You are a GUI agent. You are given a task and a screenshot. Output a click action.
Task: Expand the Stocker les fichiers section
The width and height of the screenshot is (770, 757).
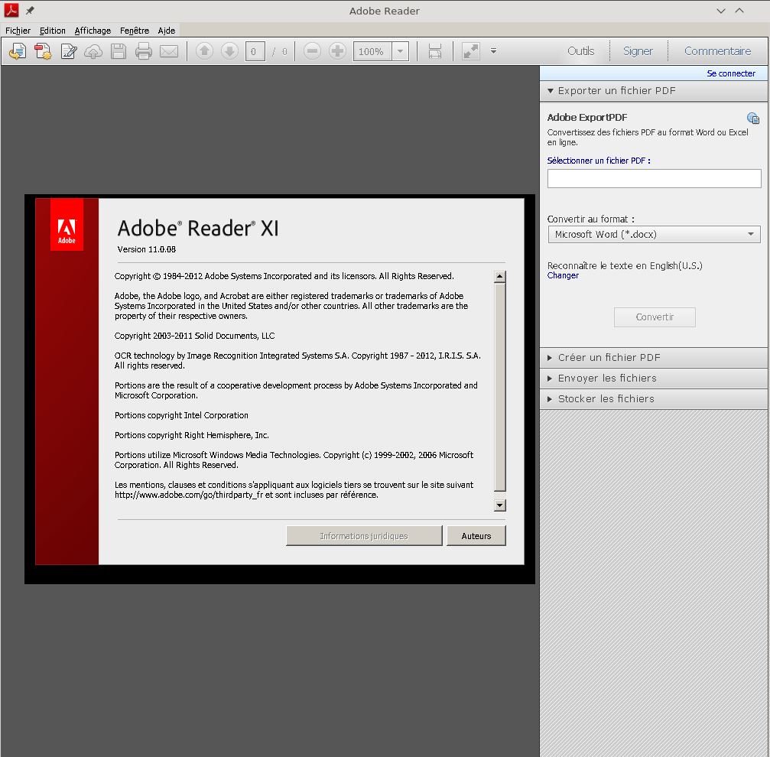coord(654,399)
